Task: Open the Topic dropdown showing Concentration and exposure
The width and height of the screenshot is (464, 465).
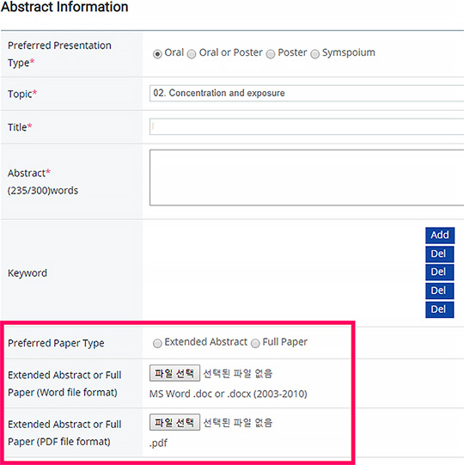Action: (x=307, y=93)
